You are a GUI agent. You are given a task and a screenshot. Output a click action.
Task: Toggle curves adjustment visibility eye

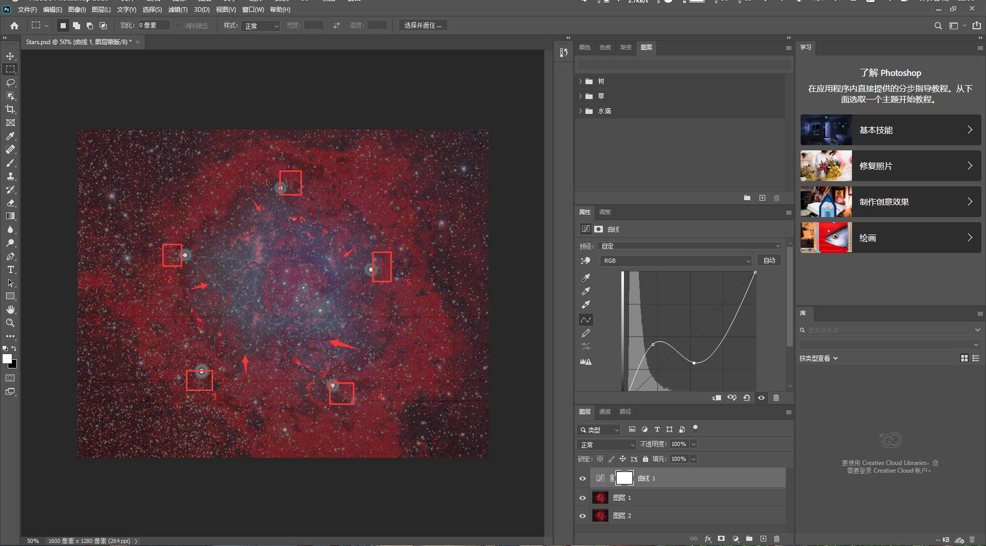coord(761,398)
